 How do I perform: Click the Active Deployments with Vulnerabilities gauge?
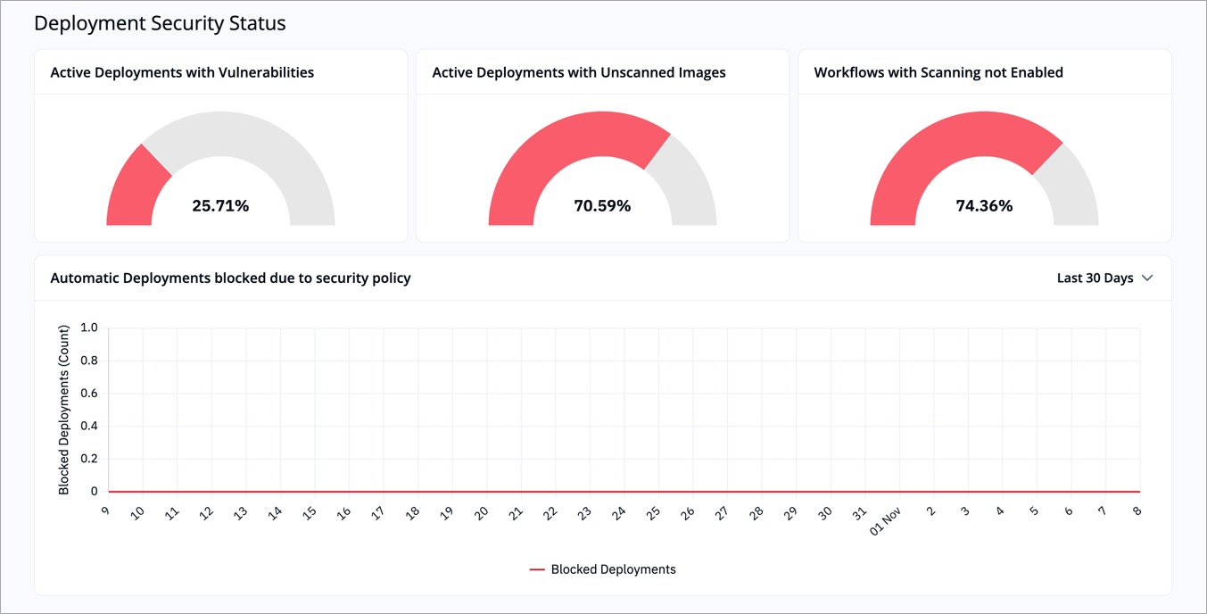click(220, 170)
